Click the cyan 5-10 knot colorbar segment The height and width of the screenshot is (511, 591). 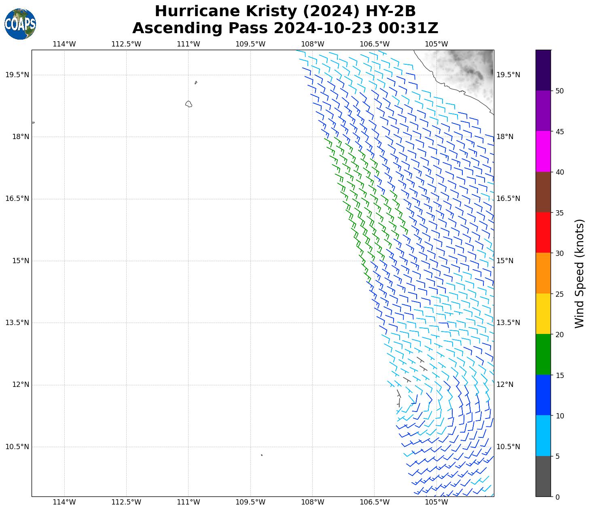tap(543, 436)
